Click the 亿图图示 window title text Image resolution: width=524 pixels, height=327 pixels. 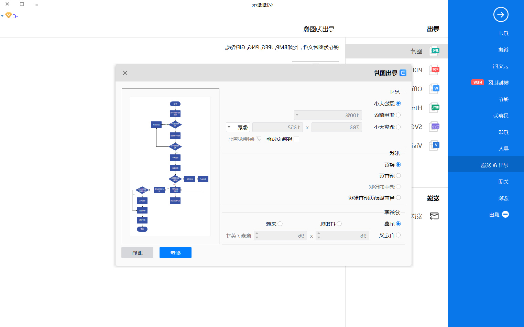click(262, 5)
